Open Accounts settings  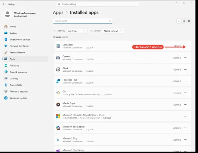coord(25,65)
